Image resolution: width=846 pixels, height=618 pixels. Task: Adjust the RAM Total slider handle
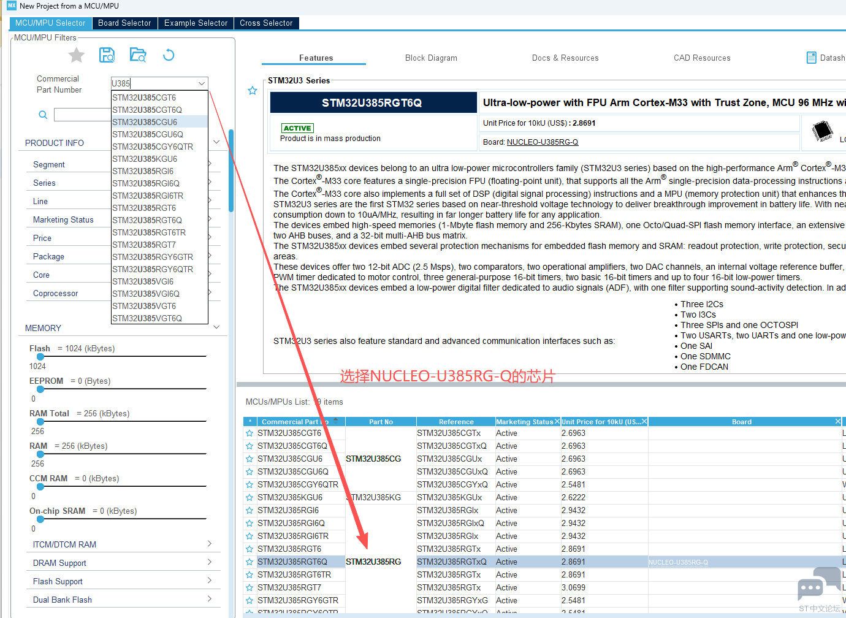click(x=40, y=422)
